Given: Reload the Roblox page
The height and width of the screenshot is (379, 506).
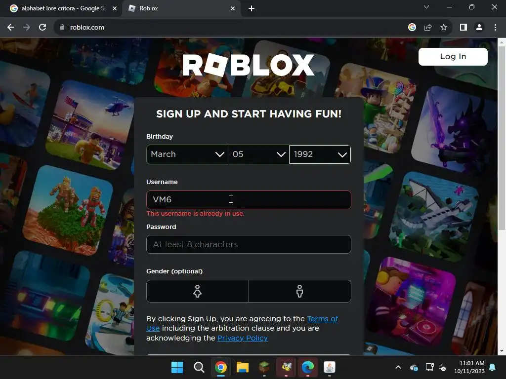Looking at the screenshot, I should pos(42,28).
